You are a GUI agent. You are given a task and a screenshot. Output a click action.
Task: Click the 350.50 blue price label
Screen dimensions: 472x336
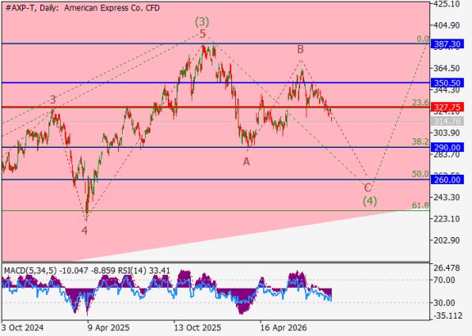[447, 83]
